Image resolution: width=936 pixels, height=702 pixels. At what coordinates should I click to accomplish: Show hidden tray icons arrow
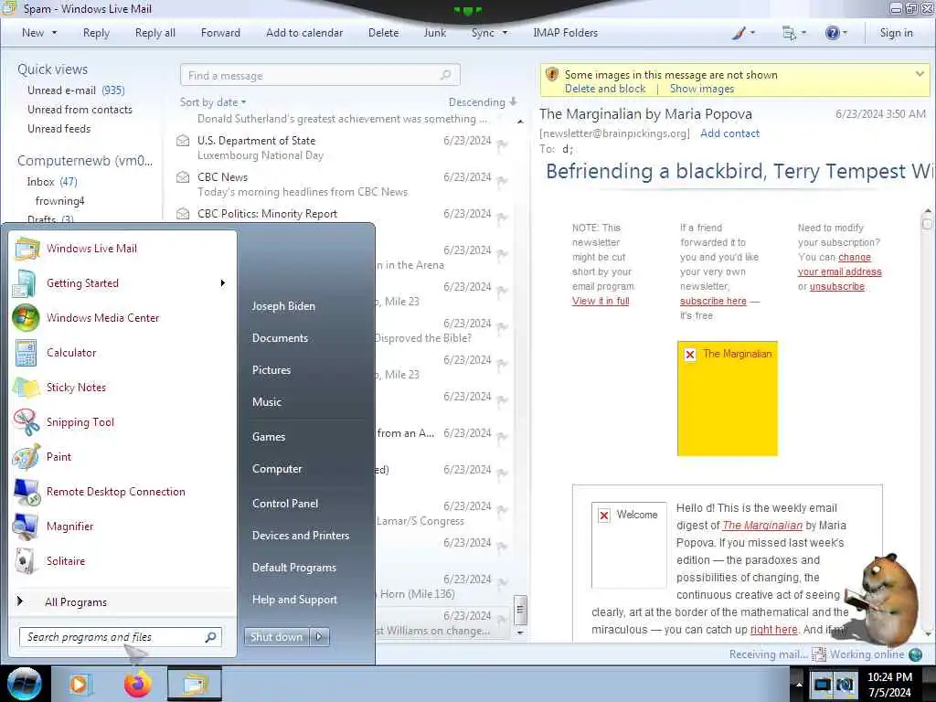[798, 684]
